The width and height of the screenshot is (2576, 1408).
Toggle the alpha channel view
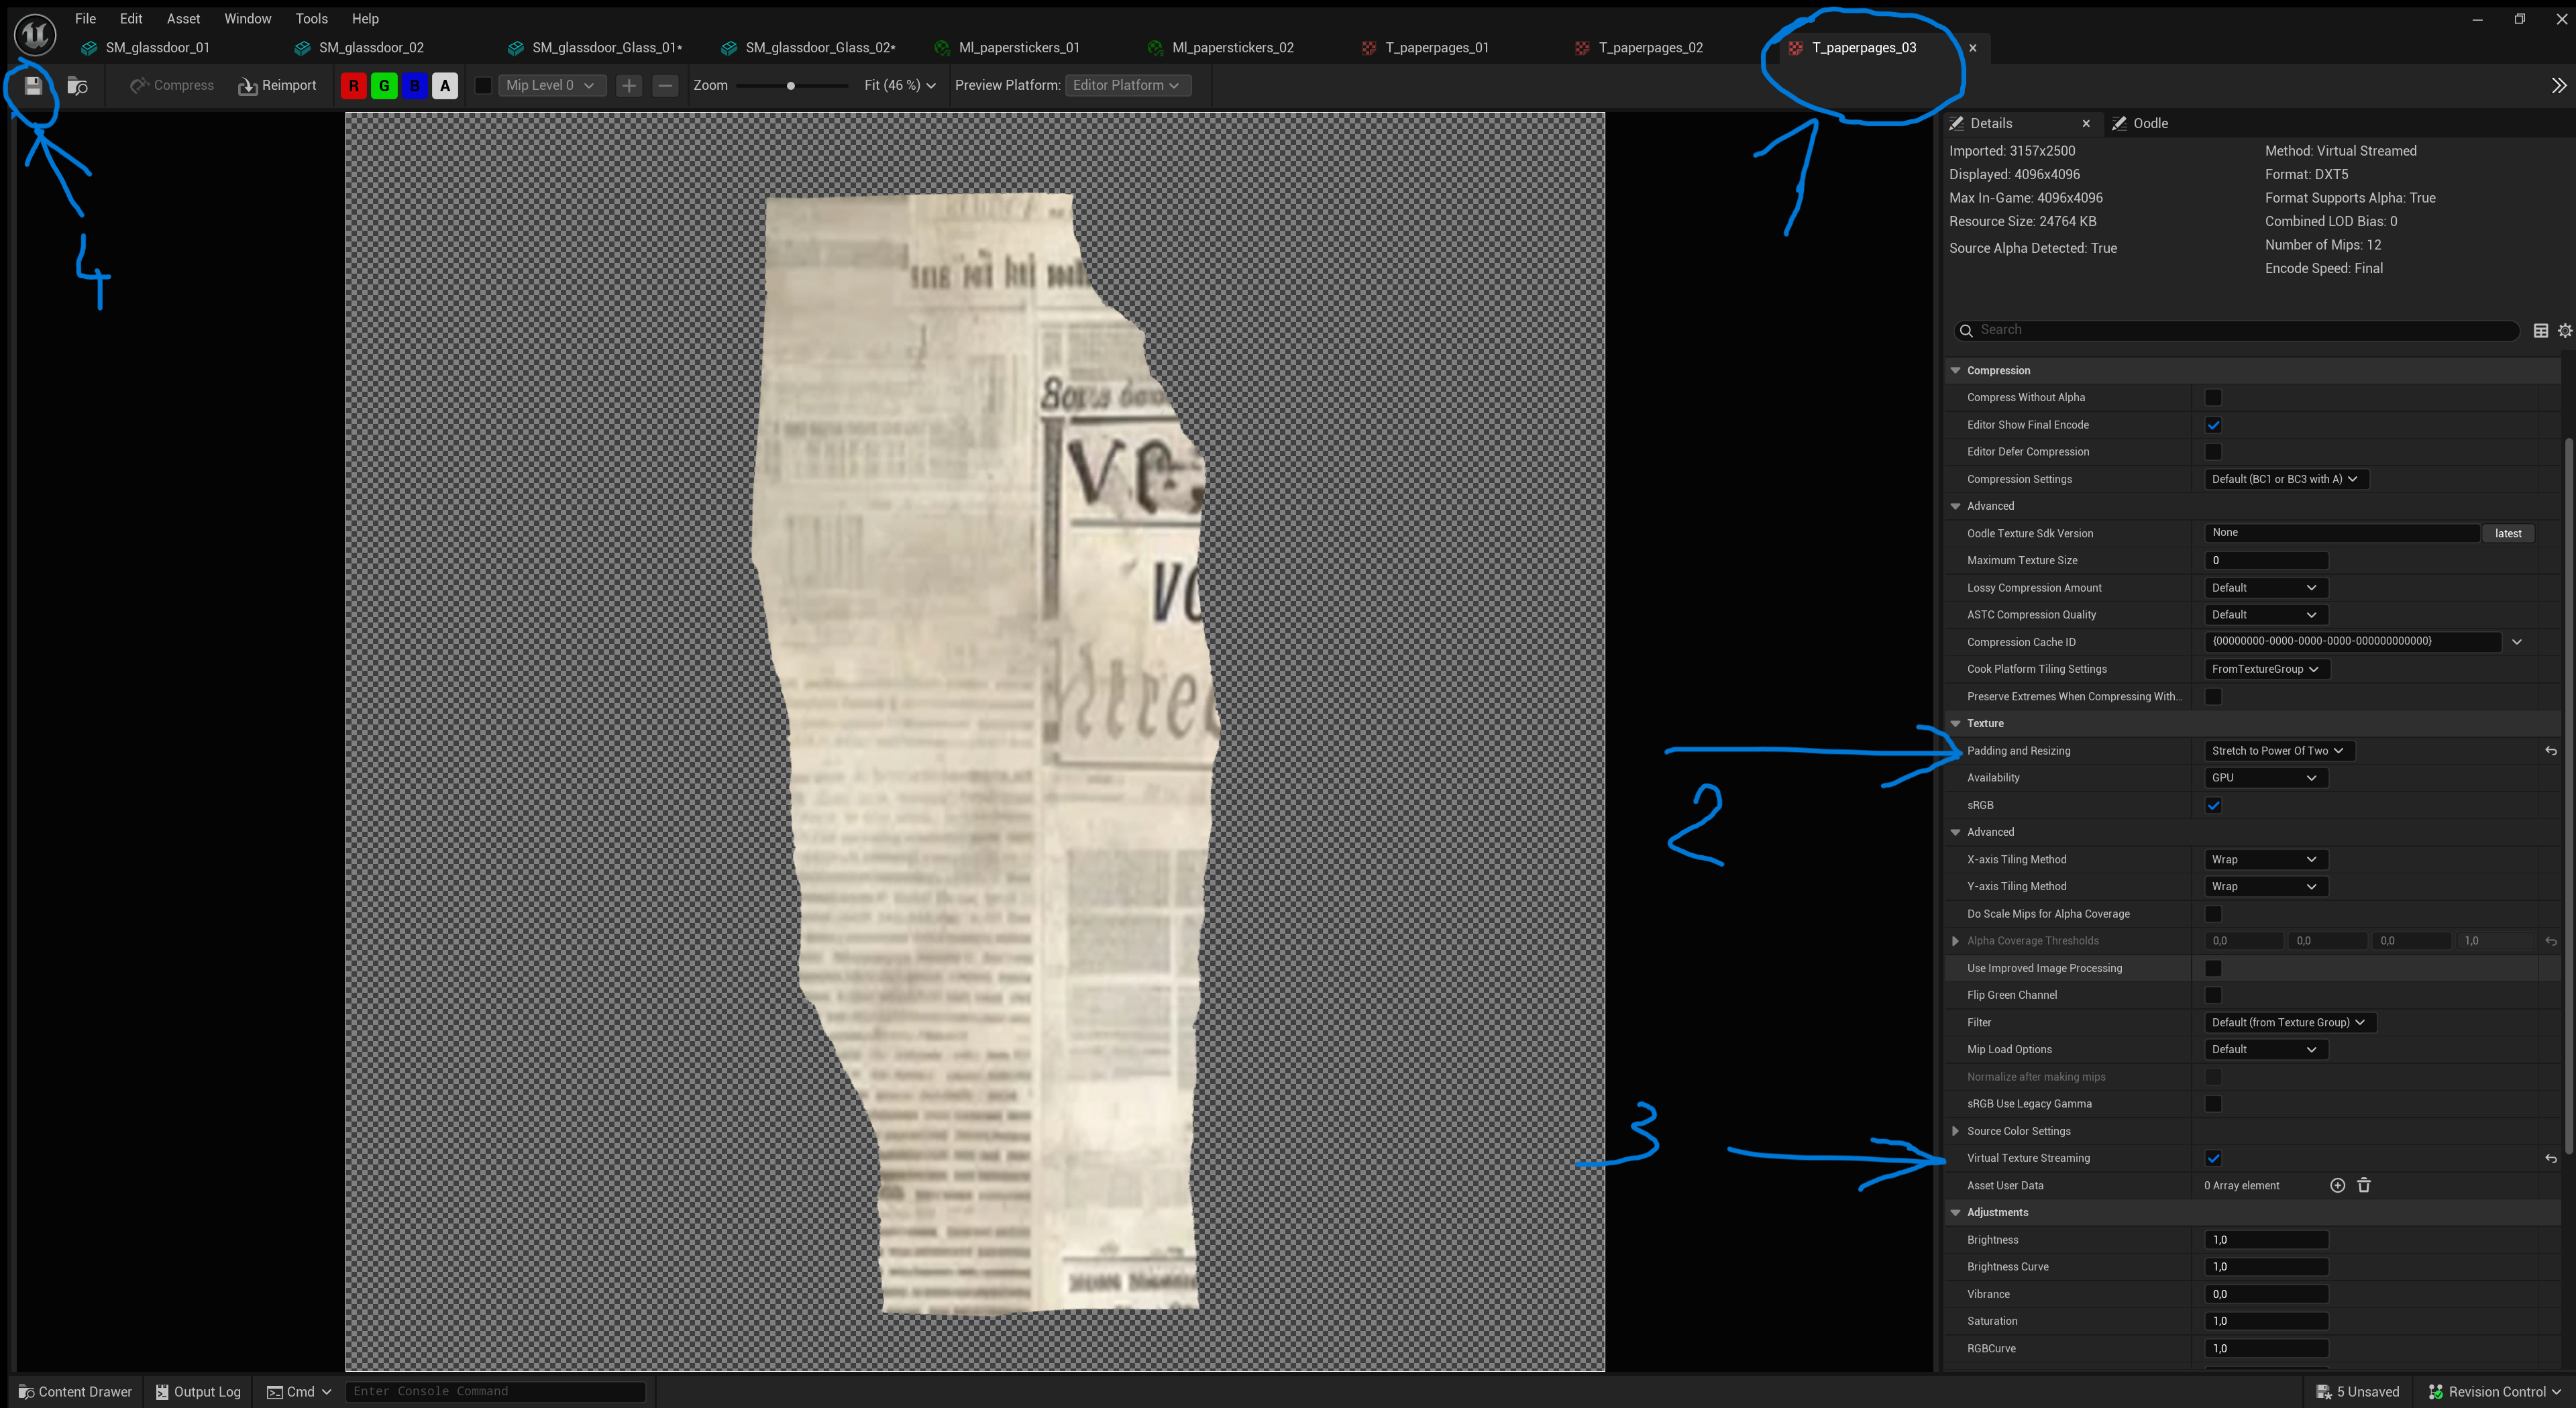point(444,85)
